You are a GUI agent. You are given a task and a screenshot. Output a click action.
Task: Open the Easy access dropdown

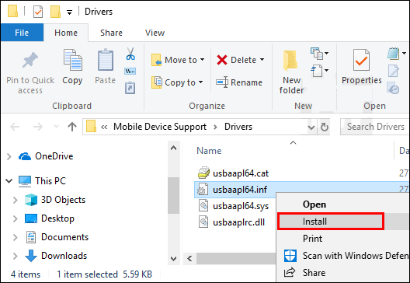tap(319, 71)
